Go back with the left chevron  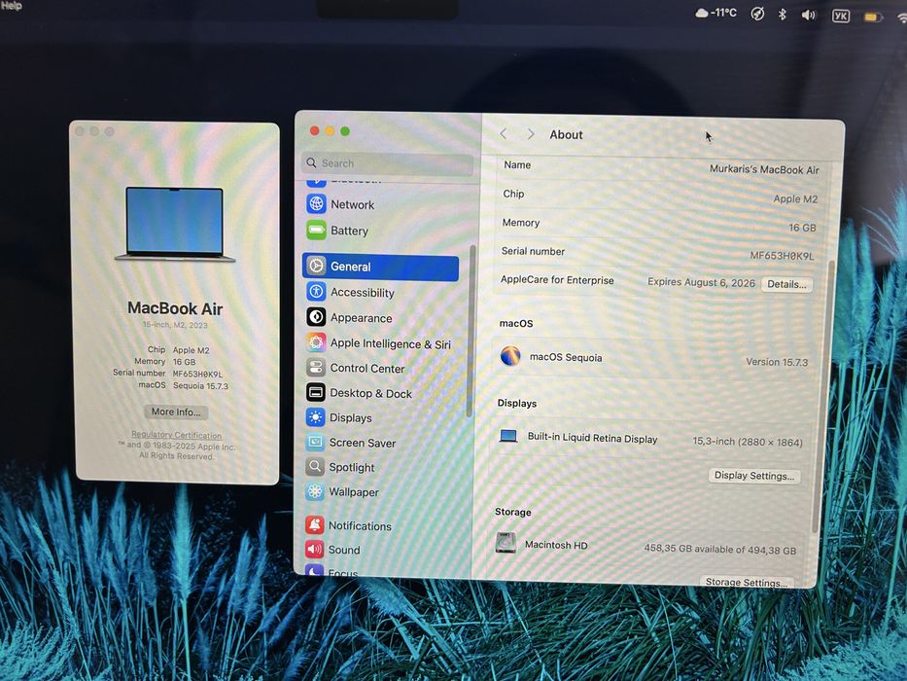click(504, 134)
